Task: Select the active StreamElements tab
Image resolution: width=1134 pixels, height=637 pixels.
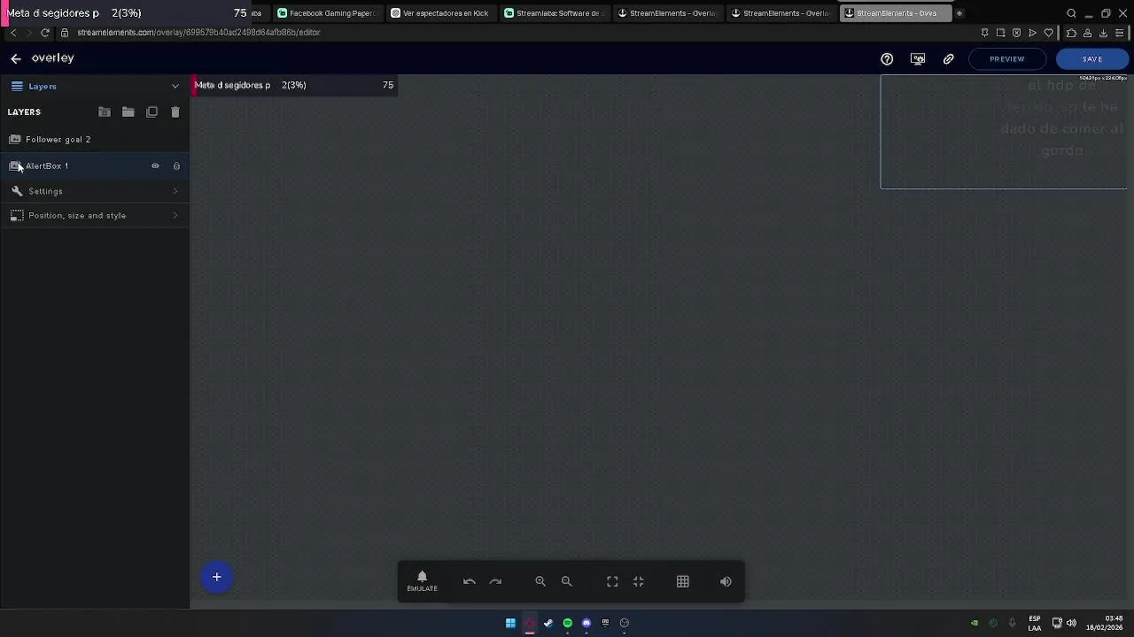Action: click(896, 13)
